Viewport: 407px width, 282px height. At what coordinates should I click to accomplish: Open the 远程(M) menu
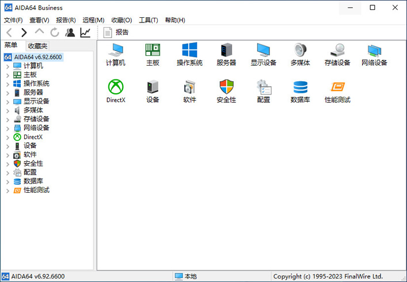coord(93,20)
